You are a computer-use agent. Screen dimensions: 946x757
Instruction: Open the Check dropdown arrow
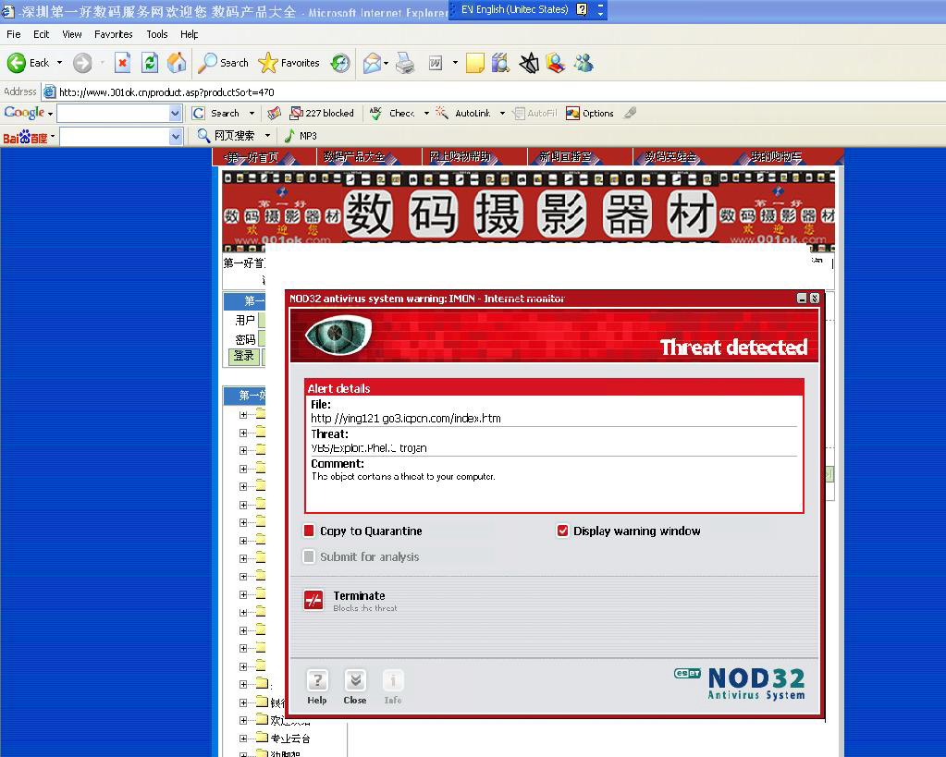426,113
